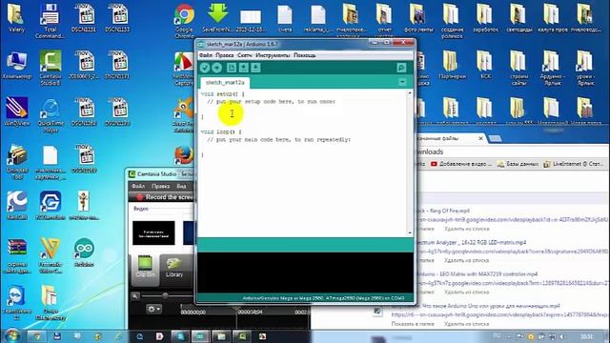Click the Arduino editor scroll-down arrow
Viewport: 610px width, 343px height.
tap(410, 232)
